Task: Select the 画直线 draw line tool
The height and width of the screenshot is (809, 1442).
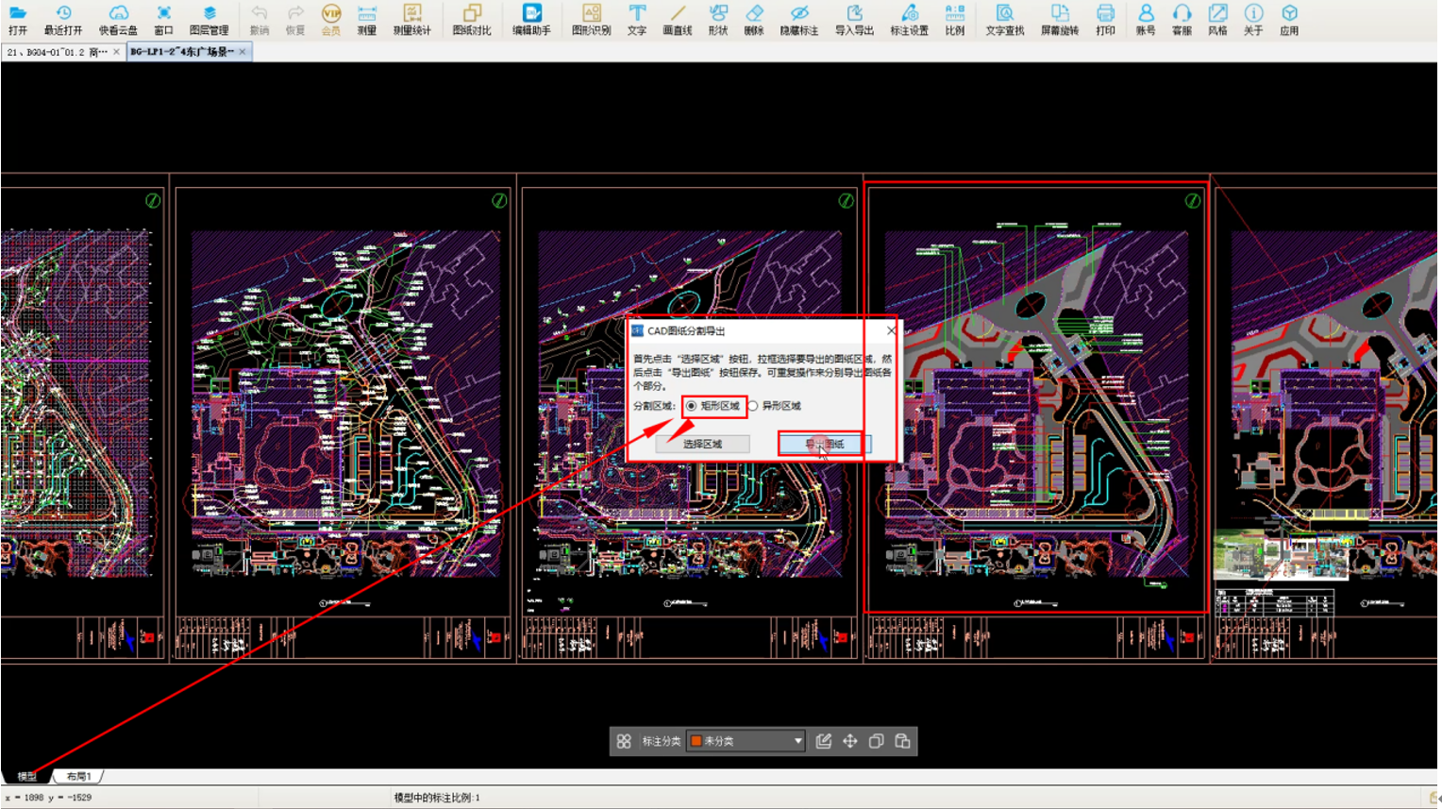Action: click(x=677, y=19)
